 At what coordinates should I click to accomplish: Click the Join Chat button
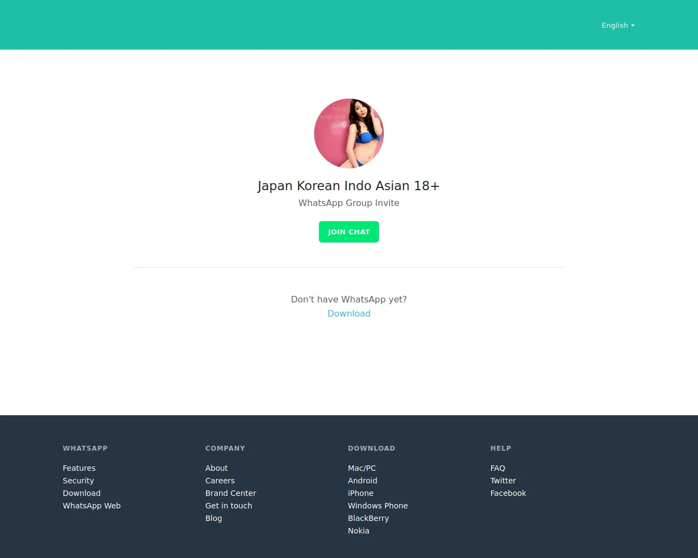click(349, 232)
